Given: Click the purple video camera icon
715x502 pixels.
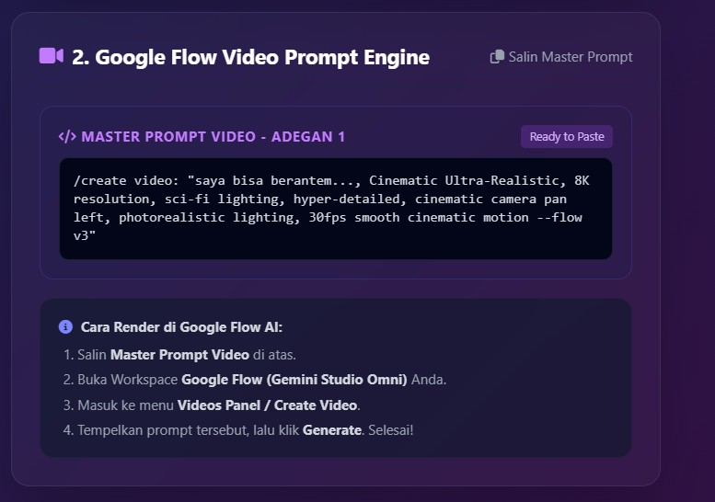Looking at the screenshot, I should click(52, 56).
